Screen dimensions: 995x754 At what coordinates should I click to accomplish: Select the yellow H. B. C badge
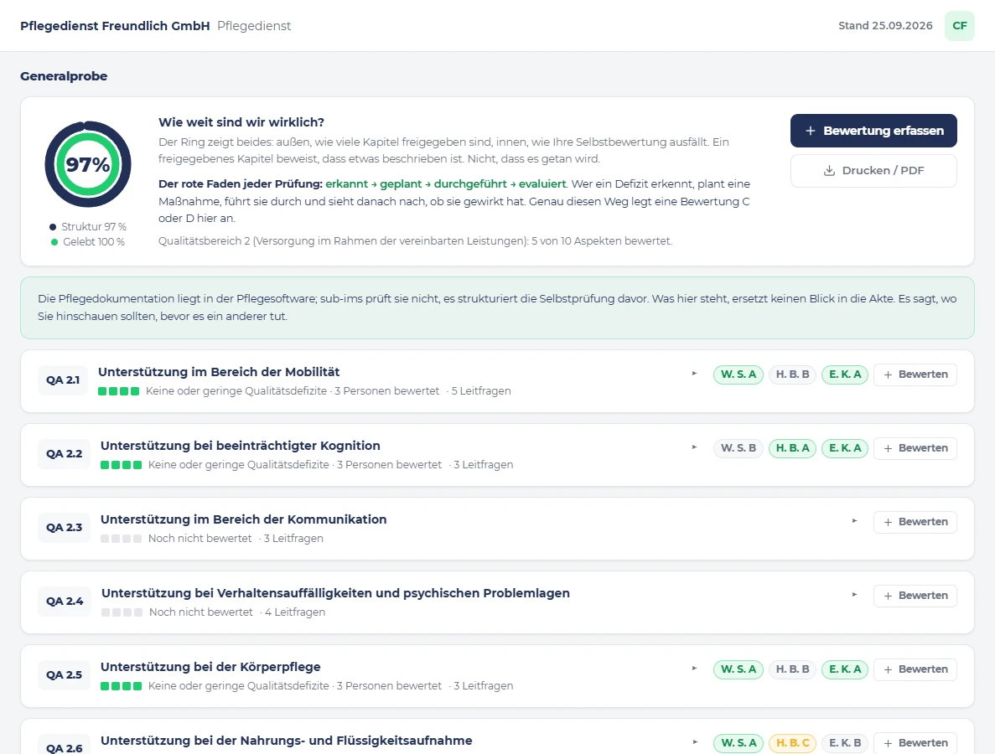pyautogui.click(x=793, y=742)
